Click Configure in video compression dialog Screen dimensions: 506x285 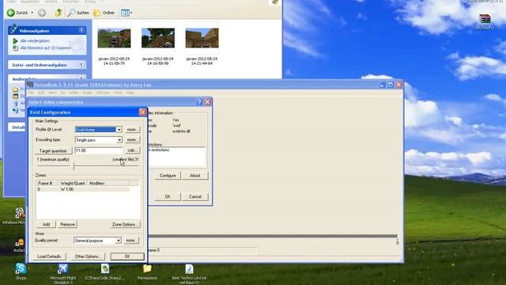[x=168, y=176]
